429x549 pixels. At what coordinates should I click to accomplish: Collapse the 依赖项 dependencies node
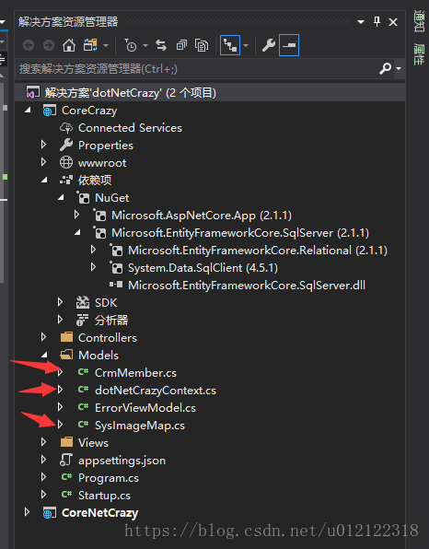pos(44,180)
